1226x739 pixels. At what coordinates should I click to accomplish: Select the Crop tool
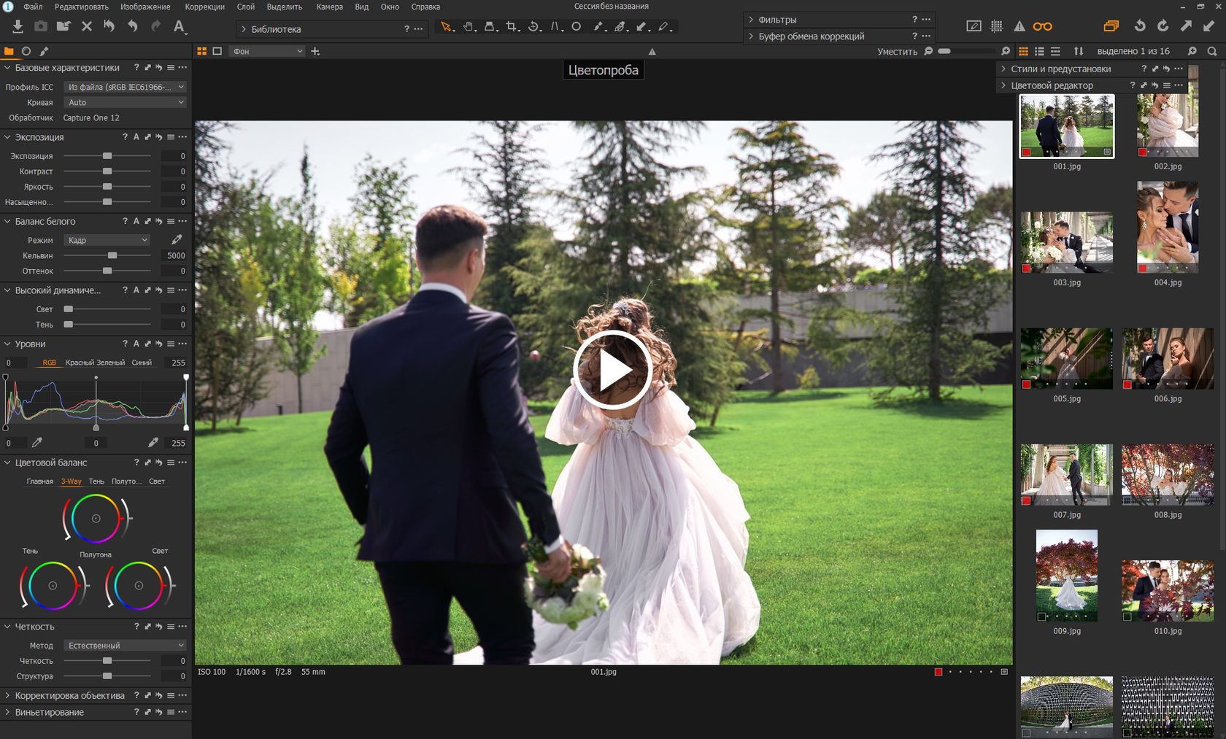click(x=512, y=27)
